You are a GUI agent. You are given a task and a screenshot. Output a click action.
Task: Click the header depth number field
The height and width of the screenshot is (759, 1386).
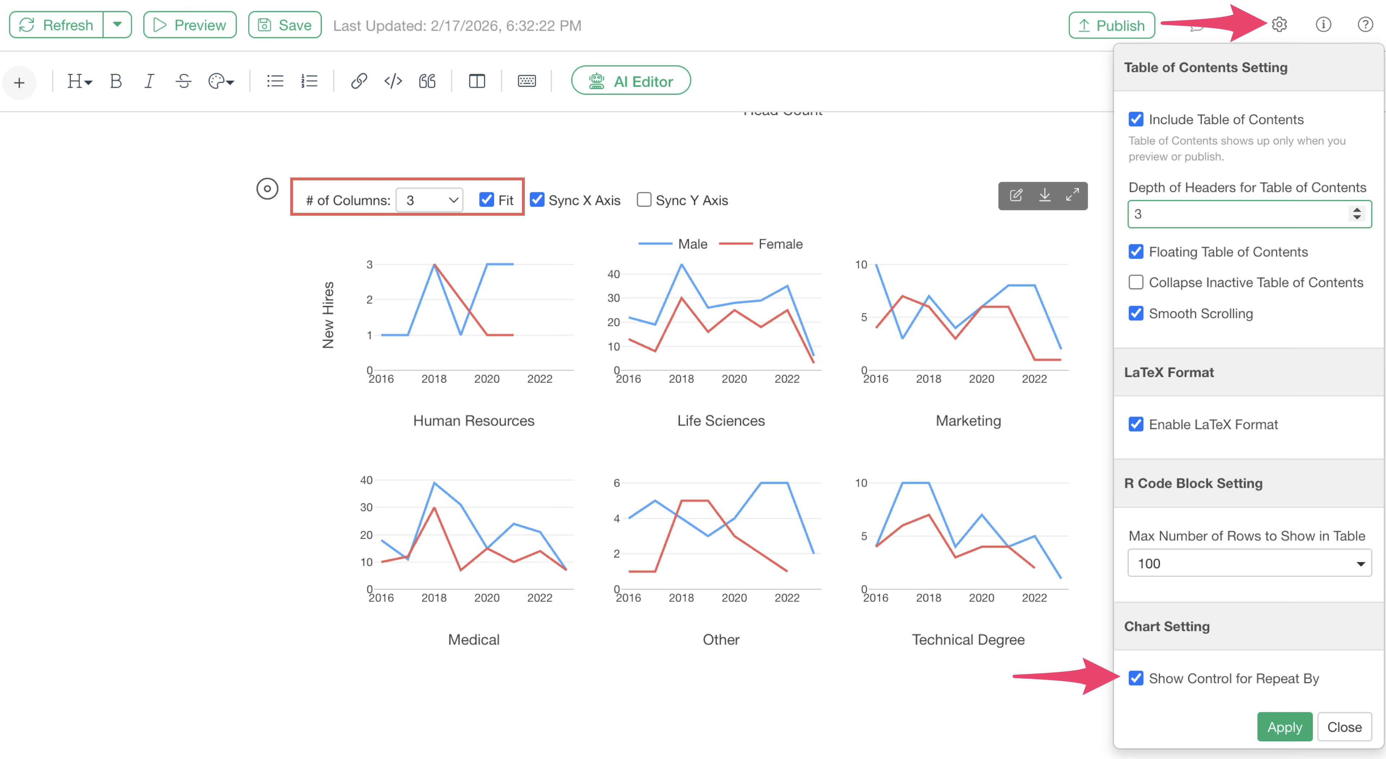(1238, 214)
